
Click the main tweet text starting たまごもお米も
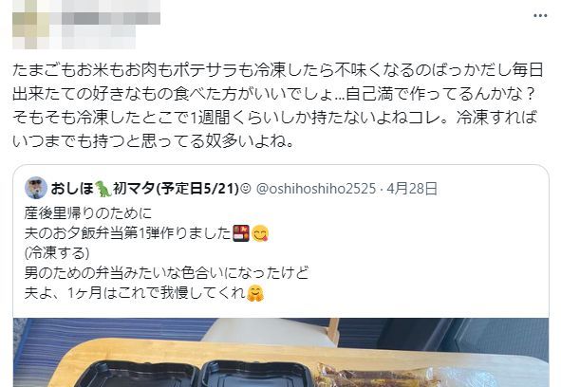[277, 105]
